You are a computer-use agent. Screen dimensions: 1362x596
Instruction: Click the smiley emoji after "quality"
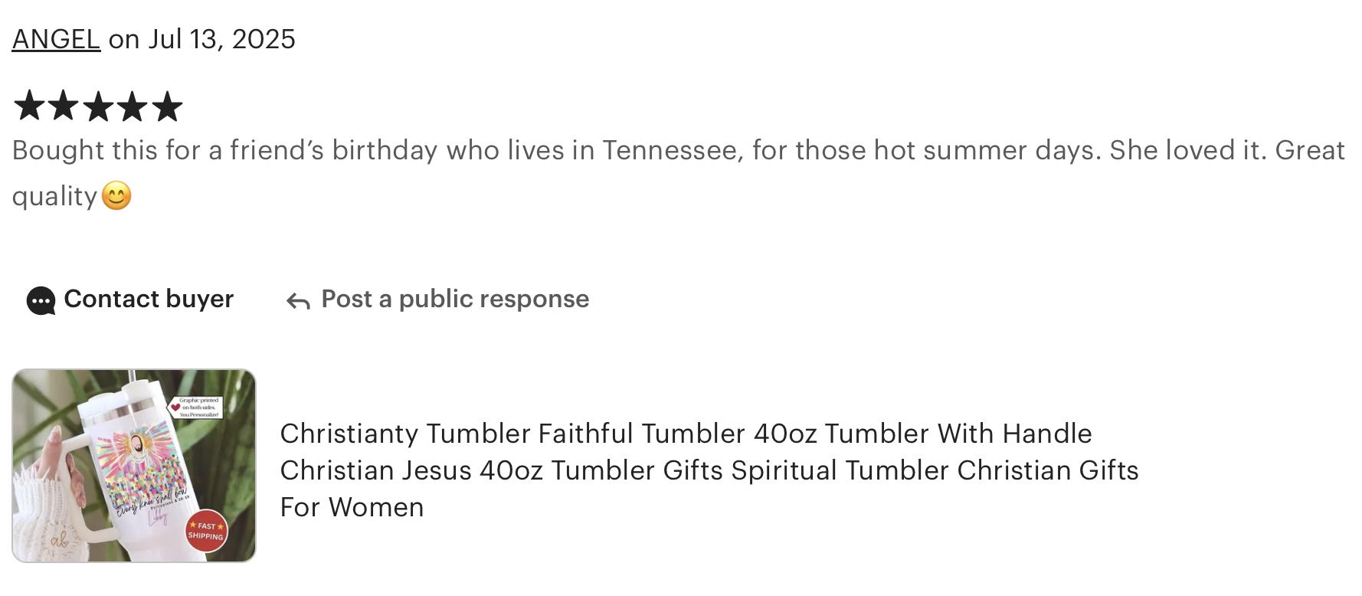(116, 196)
